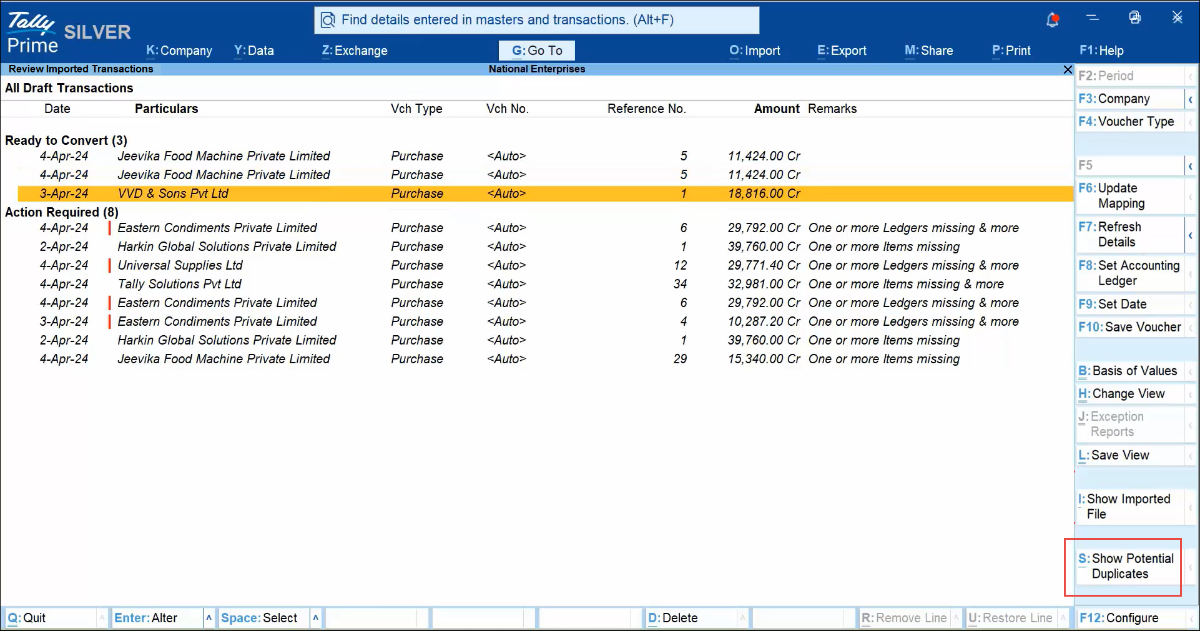The image size is (1200, 631).
Task: Click the search icon in Find box
Action: tap(328, 21)
